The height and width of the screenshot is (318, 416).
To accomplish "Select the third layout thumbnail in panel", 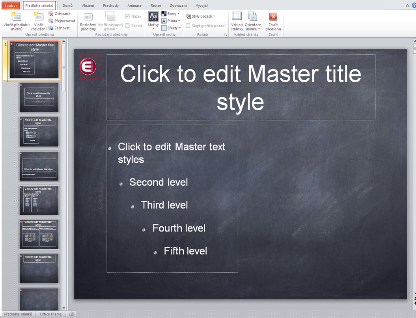I will [x=39, y=132].
